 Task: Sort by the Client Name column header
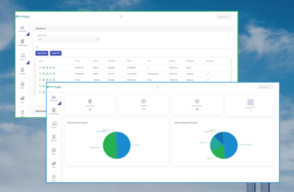click(x=111, y=61)
